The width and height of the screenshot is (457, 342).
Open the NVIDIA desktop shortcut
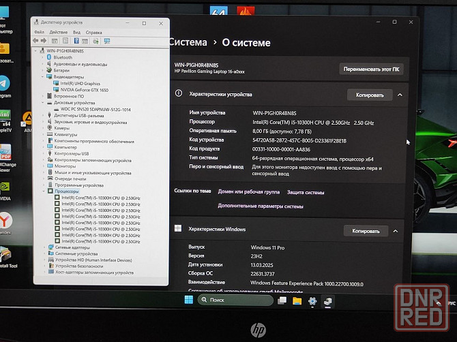point(5,191)
